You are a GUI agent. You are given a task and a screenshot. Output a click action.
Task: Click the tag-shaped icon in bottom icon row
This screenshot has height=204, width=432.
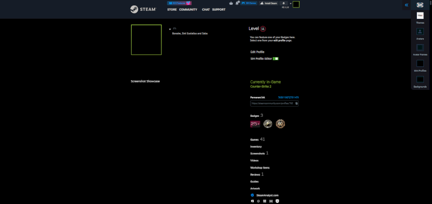[252, 201]
